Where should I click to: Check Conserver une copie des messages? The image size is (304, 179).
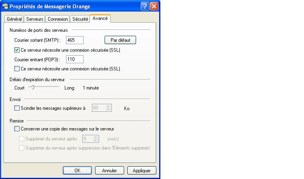(17, 129)
